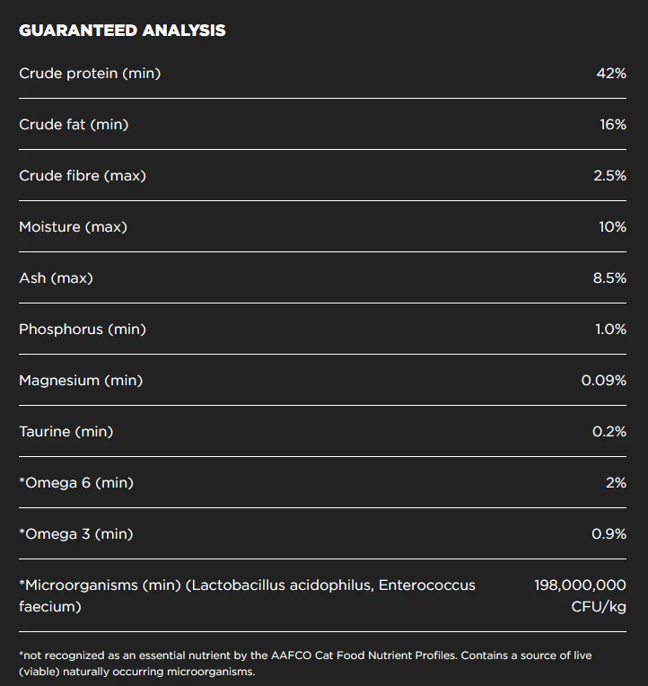Click the 42% protein value

tap(611, 73)
